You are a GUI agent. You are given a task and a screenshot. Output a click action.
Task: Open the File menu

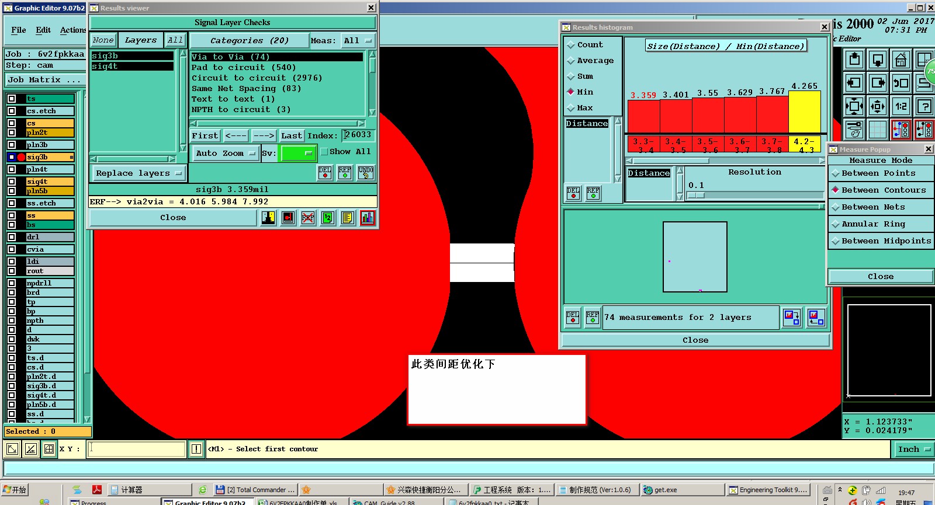(19, 30)
